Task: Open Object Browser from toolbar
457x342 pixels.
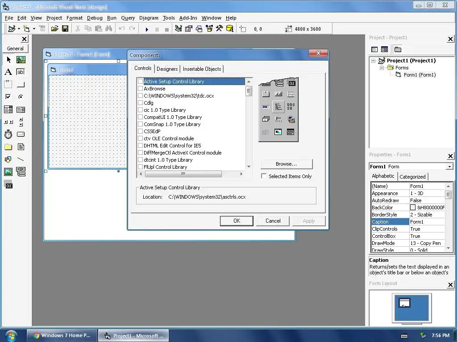Action: pos(209,28)
